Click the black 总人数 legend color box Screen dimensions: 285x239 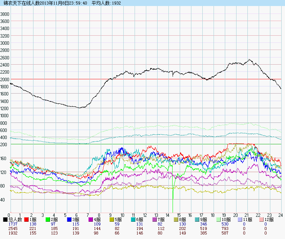[x=5, y=219]
